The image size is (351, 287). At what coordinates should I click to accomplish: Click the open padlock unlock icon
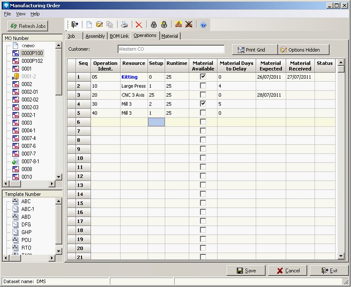(164, 25)
